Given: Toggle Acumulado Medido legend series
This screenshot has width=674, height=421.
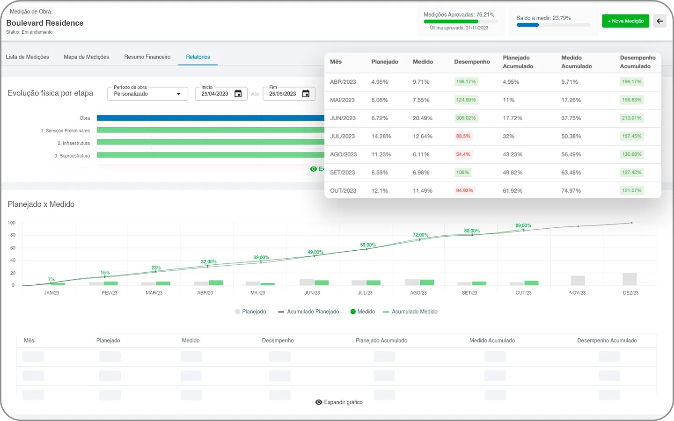Looking at the screenshot, I should coord(410,312).
